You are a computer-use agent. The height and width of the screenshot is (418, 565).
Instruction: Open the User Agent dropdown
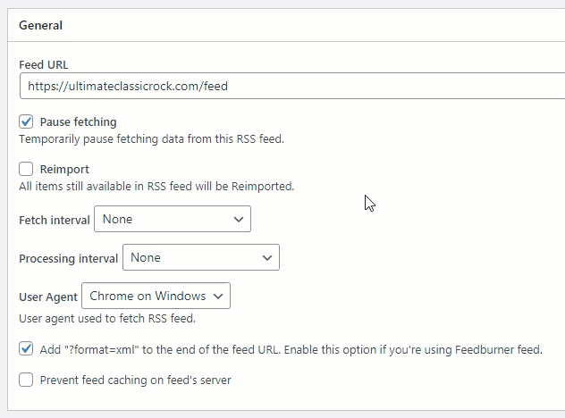click(x=156, y=296)
